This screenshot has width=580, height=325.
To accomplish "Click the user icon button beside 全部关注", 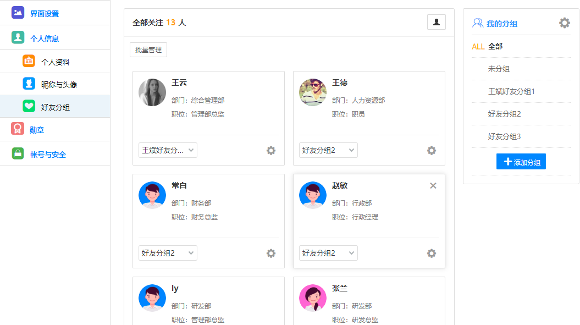I will (437, 22).
